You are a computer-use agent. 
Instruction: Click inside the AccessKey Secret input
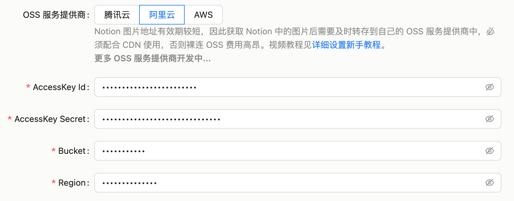coord(298,119)
